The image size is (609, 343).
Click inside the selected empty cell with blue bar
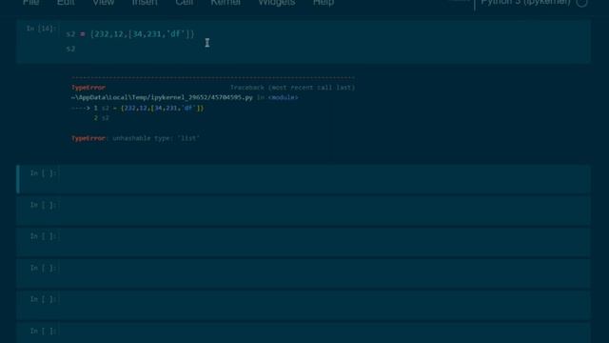tap(324, 179)
